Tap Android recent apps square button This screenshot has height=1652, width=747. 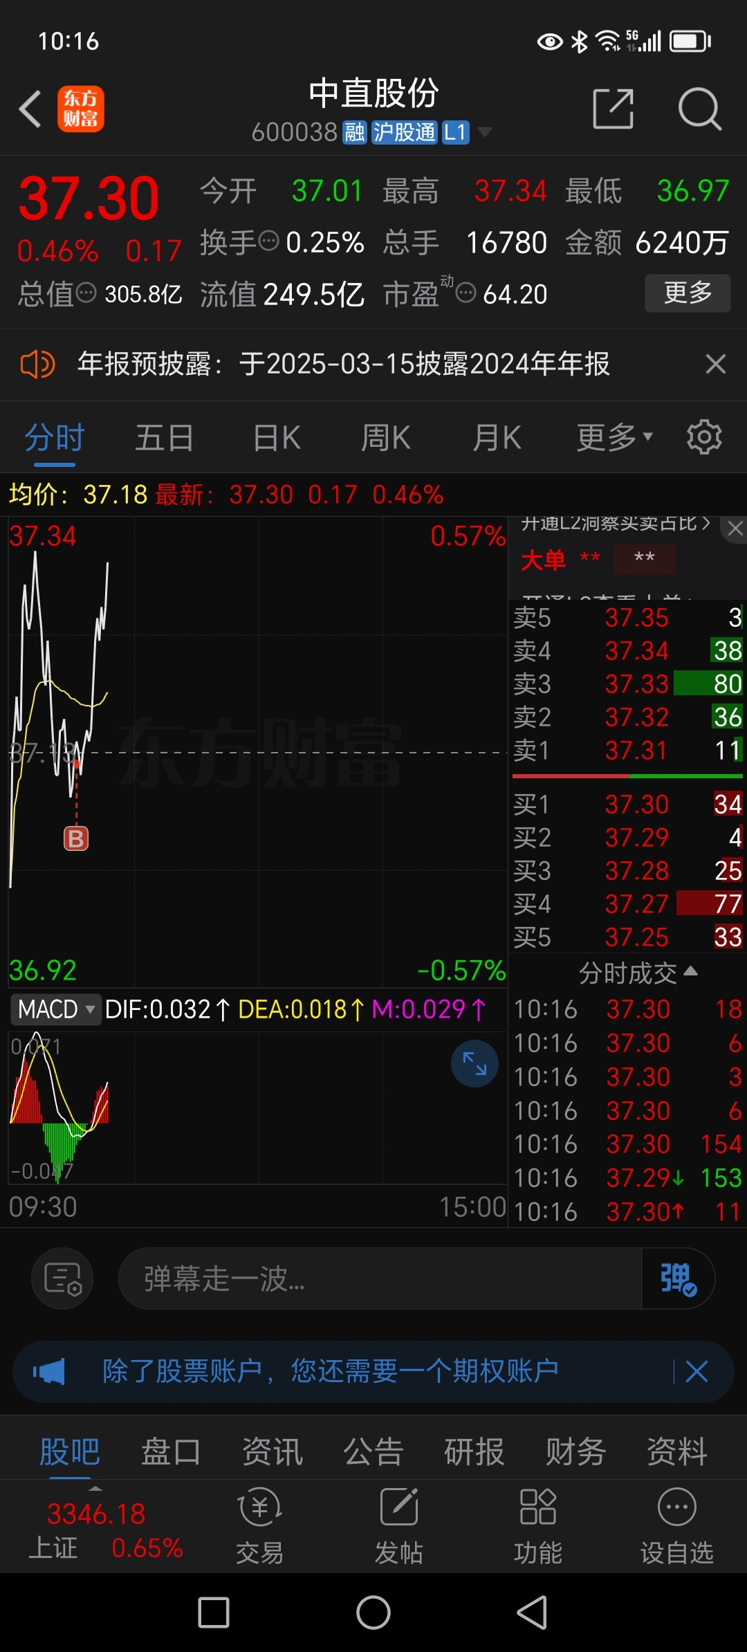[x=214, y=1613]
